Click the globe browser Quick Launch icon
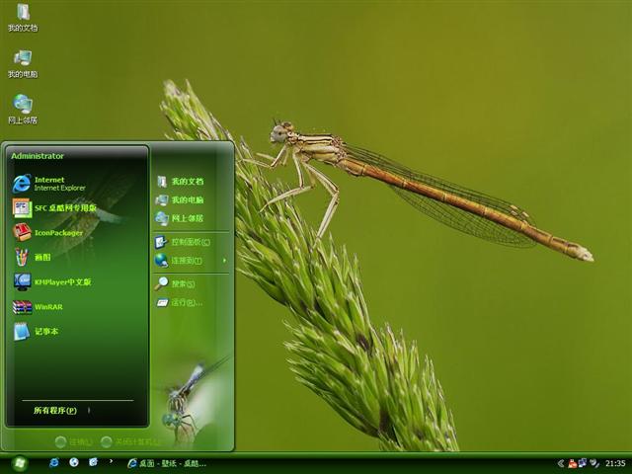Viewport: 632px width, 474px height. (74, 462)
